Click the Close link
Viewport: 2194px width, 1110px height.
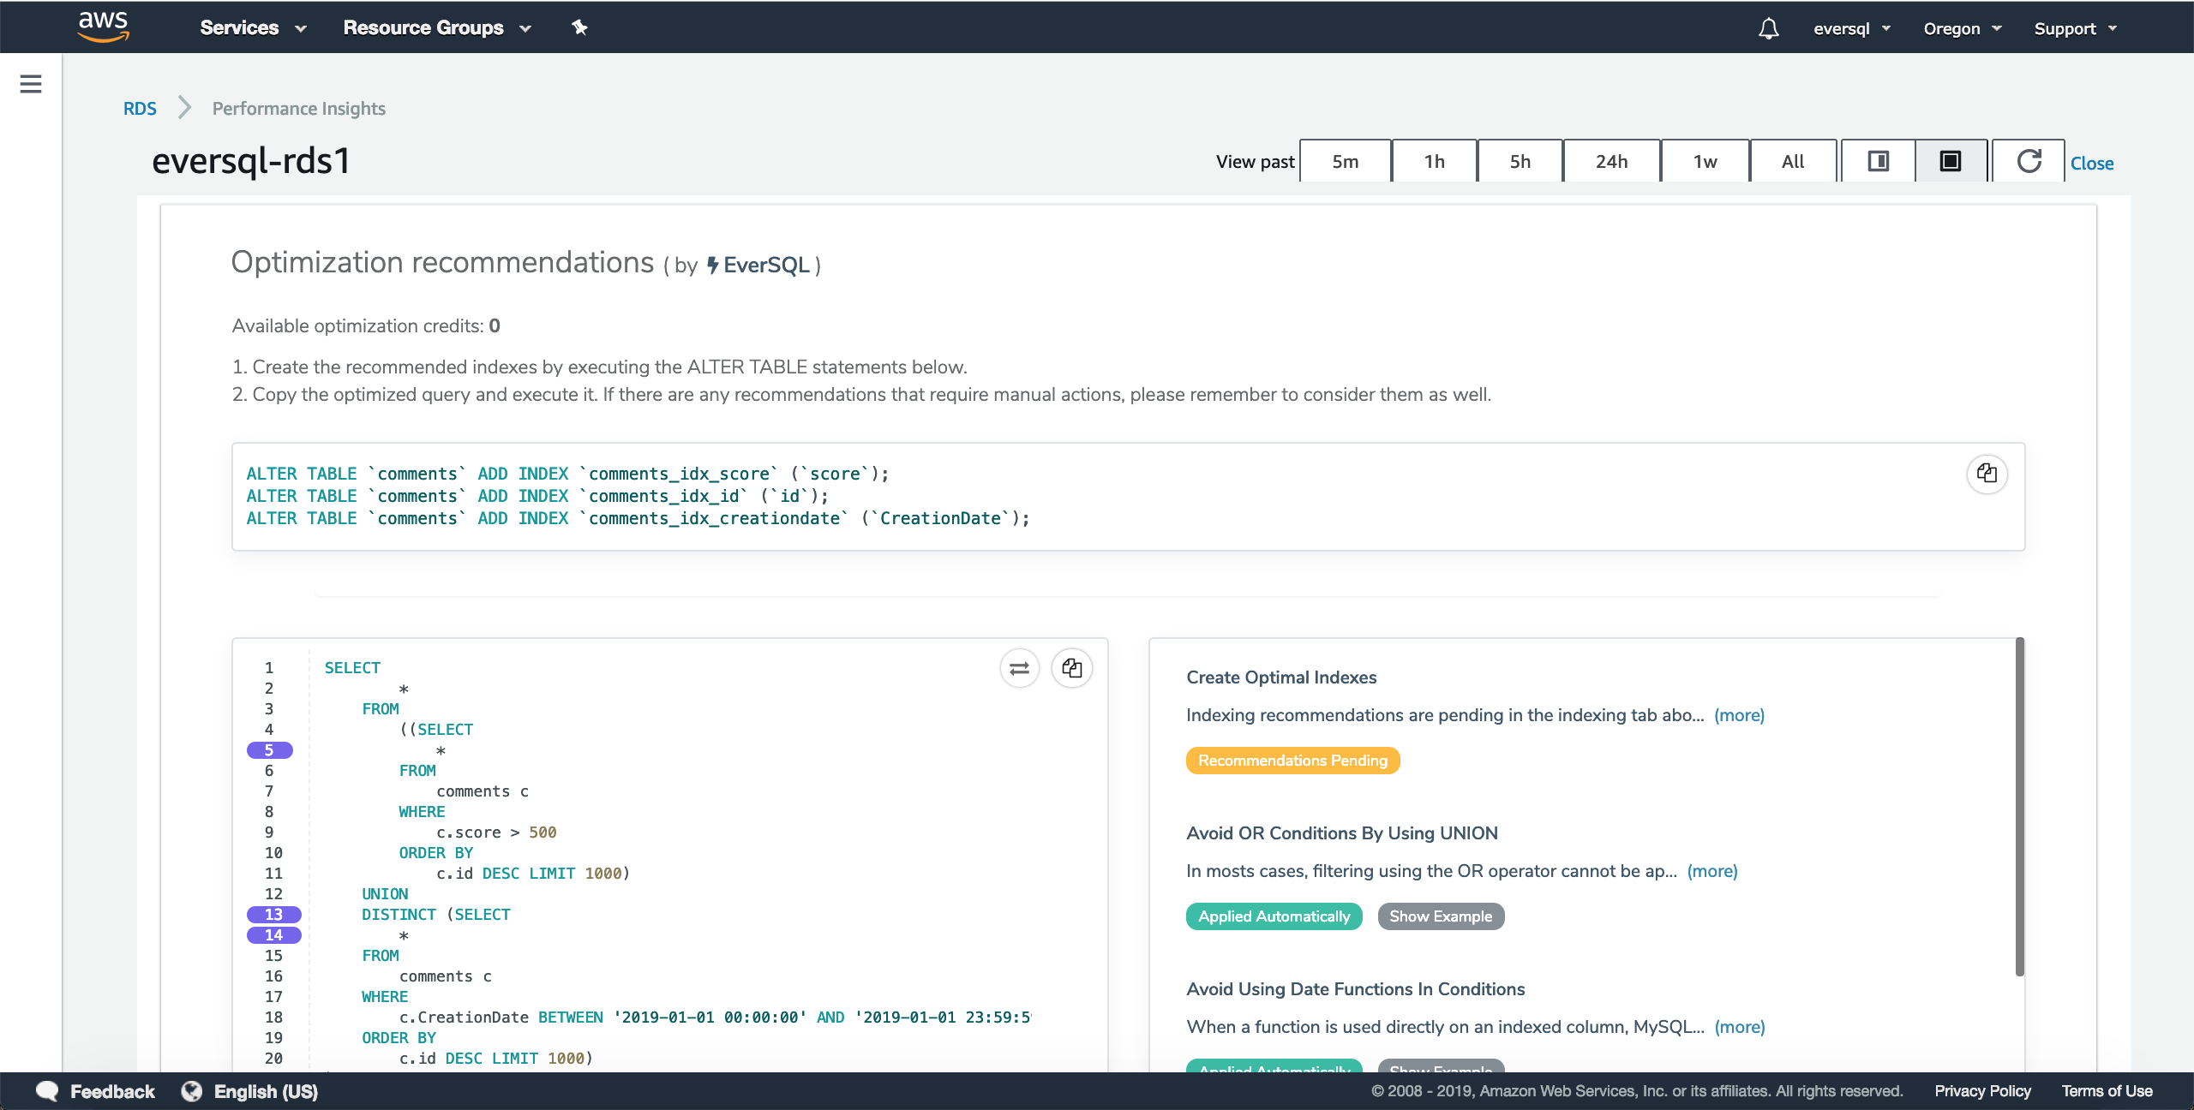tap(2091, 163)
